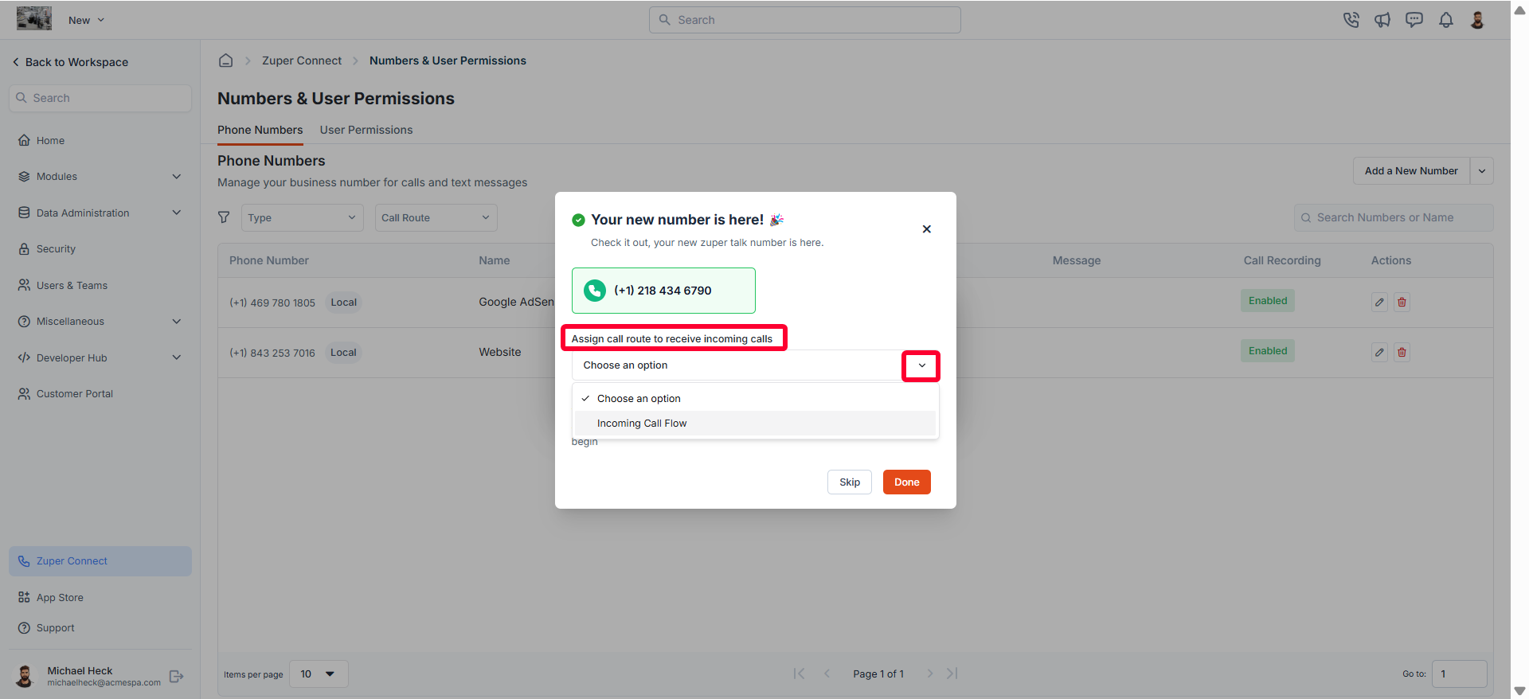
Task: Open Support in the sidebar
Action: coord(100,627)
